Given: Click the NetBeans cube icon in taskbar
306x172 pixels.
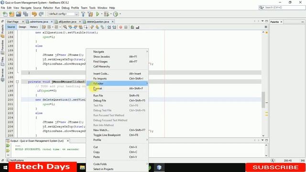Looking at the screenshot, I should click(x=159, y=168).
